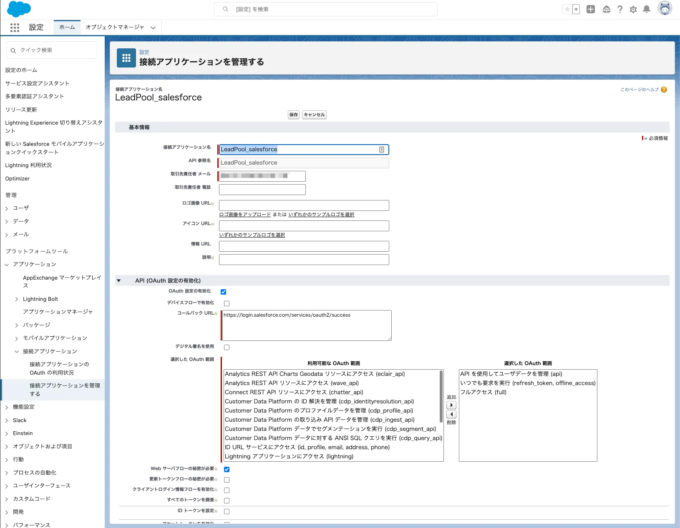Click the page help question icon

click(664, 90)
